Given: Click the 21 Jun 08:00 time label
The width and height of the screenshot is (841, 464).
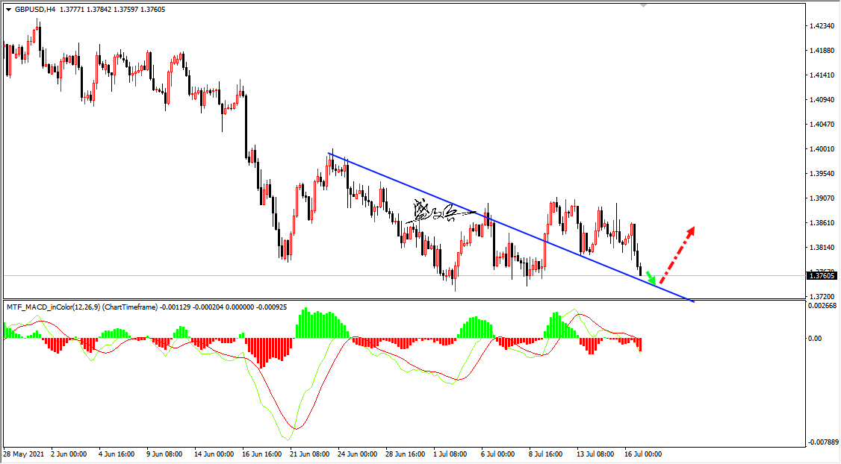Looking at the screenshot, I should [x=310, y=454].
